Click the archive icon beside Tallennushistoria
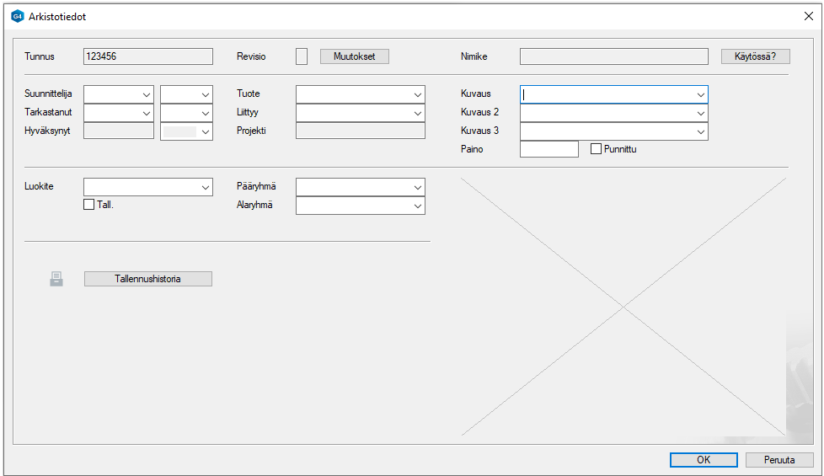Viewport: 824px width, 476px height. 56,279
